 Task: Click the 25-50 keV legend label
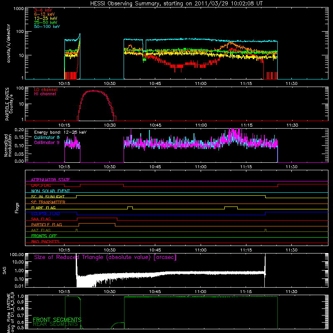[x=46, y=22]
